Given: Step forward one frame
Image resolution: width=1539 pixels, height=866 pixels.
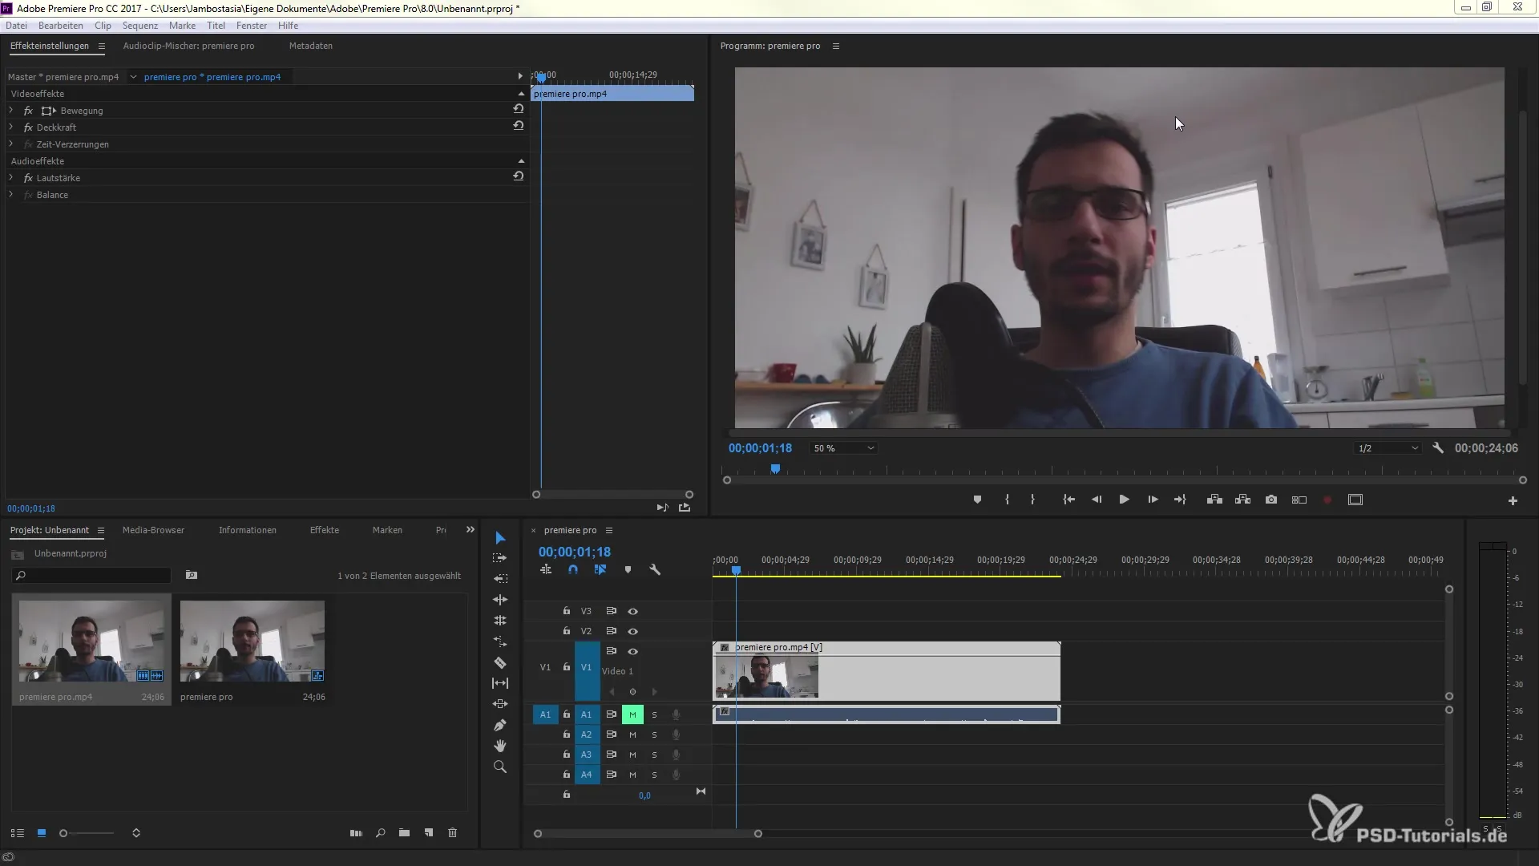Looking at the screenshot, I should (1153, 500).
